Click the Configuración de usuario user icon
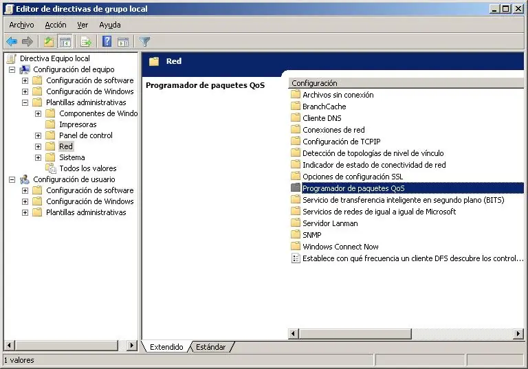528x369 pixels. click(25, 179)
